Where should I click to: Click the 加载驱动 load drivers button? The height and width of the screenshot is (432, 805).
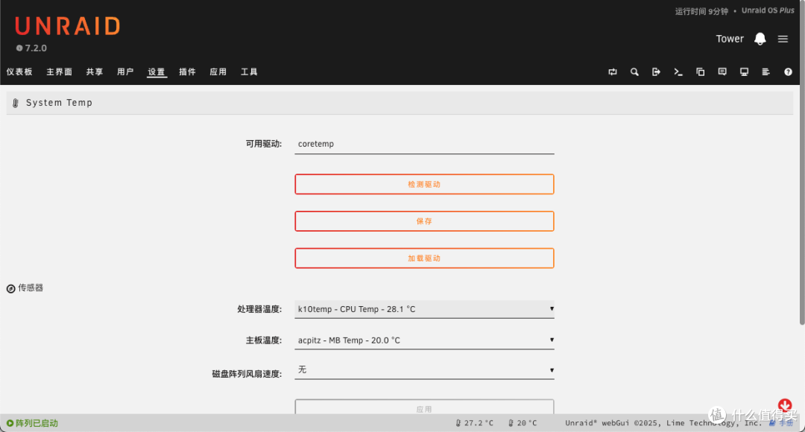tap(424, 258)
